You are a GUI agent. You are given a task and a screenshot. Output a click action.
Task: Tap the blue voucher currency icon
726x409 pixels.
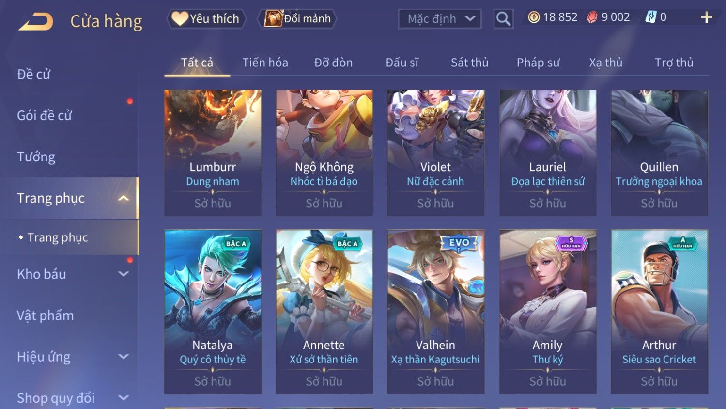click(650, 17)
